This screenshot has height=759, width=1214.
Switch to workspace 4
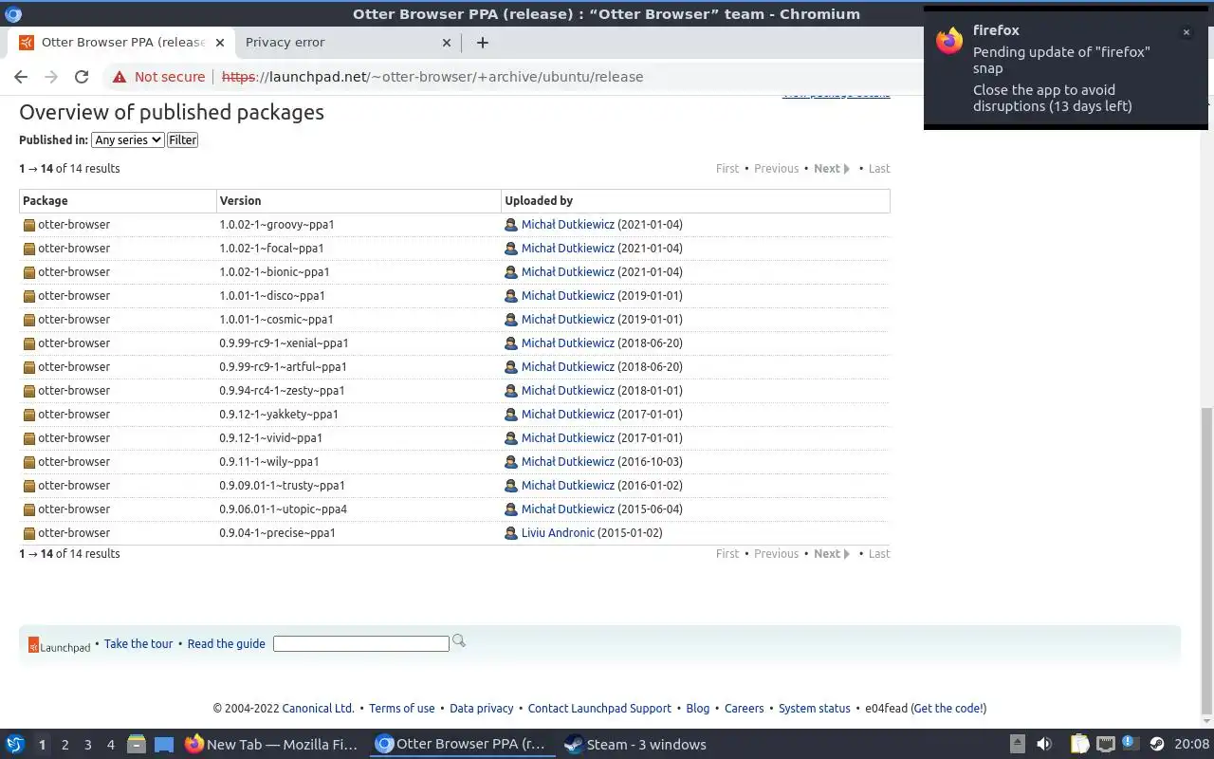tap(110, 745)
